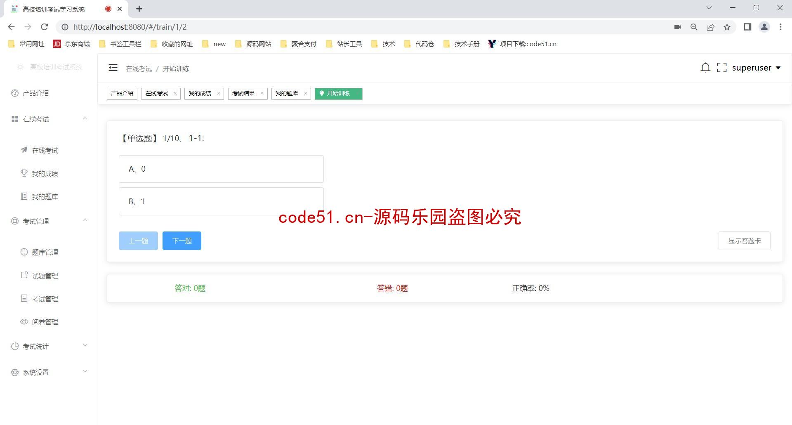The image size is (792, 425).
Task: Switch to the 产品介绍 page tab
Action: click(122, 94)
